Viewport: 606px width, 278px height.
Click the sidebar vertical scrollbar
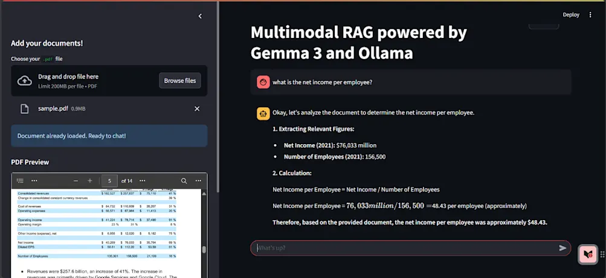click(218, 96)
